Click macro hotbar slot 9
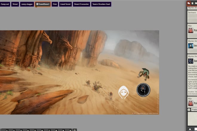The width and height of the screenshot is (197, 131). tap(61, 130)
